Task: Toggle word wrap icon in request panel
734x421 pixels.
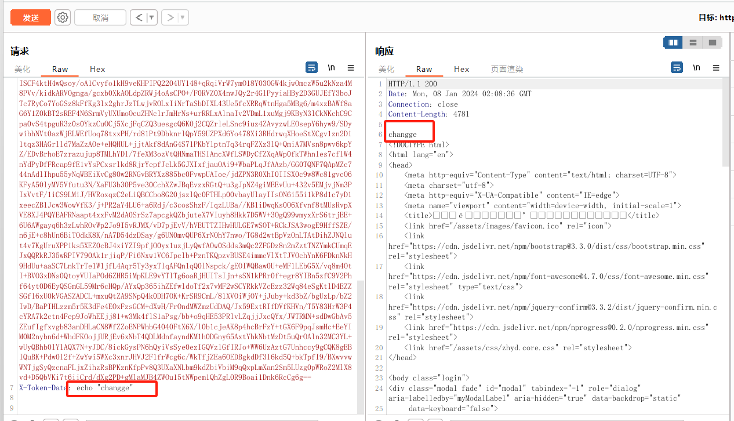Action: 312,67
